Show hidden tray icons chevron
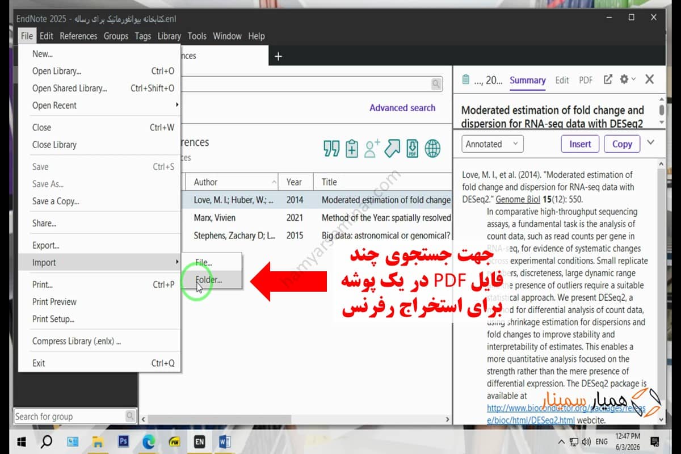 pyautogui.click(x=561, y=442)
